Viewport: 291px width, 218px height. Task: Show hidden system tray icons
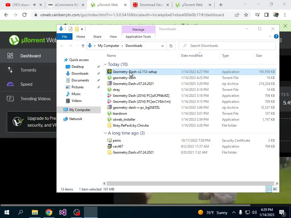[234, 212]
